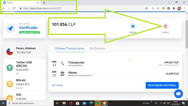
Task: Open Spotify from the taskbar
Action: tap(98, 103)
